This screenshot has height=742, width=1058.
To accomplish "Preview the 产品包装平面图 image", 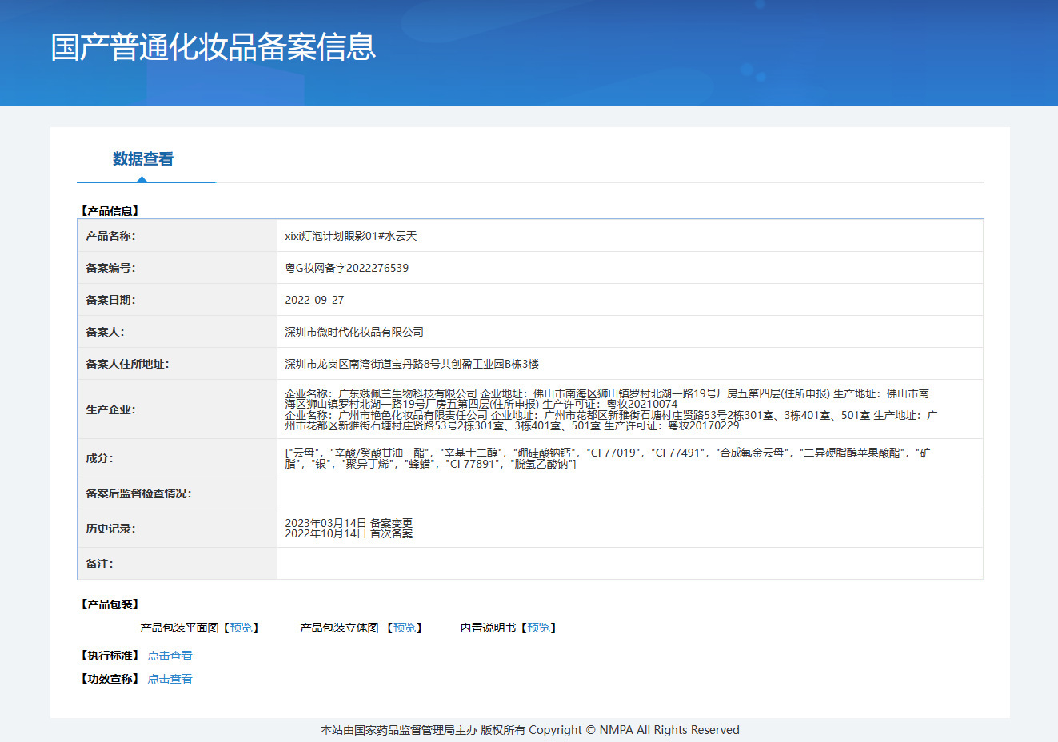I will point(241,628).
